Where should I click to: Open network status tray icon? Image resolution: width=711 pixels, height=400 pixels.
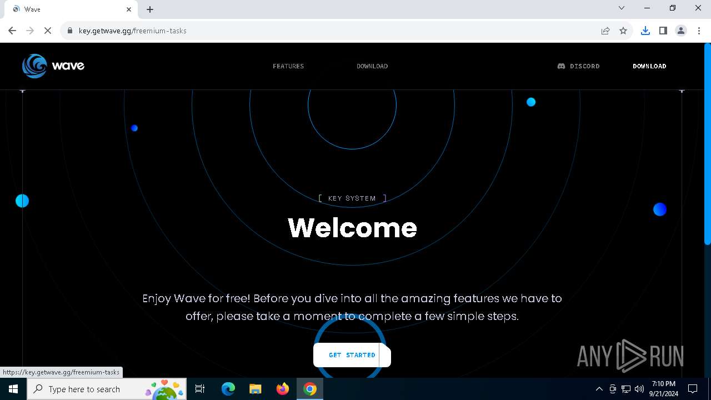point(625,389)
